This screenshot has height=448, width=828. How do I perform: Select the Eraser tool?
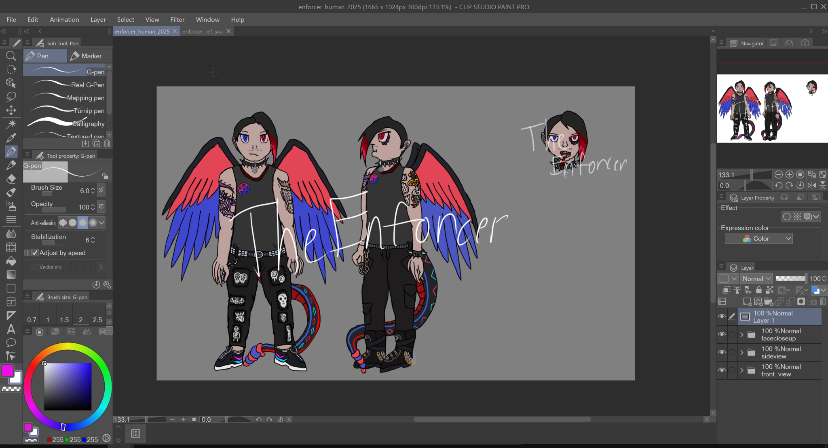tap(11, 179)
